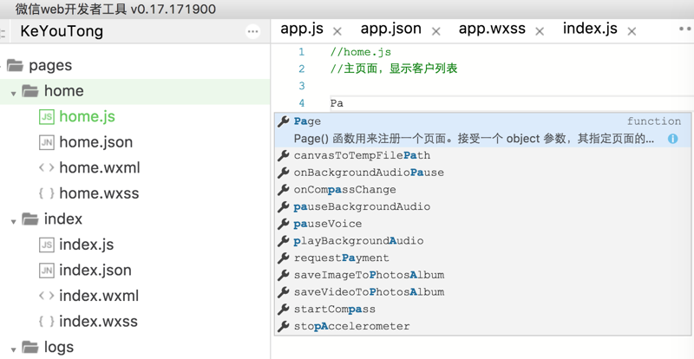Collapse the home folder

(14, 92)
